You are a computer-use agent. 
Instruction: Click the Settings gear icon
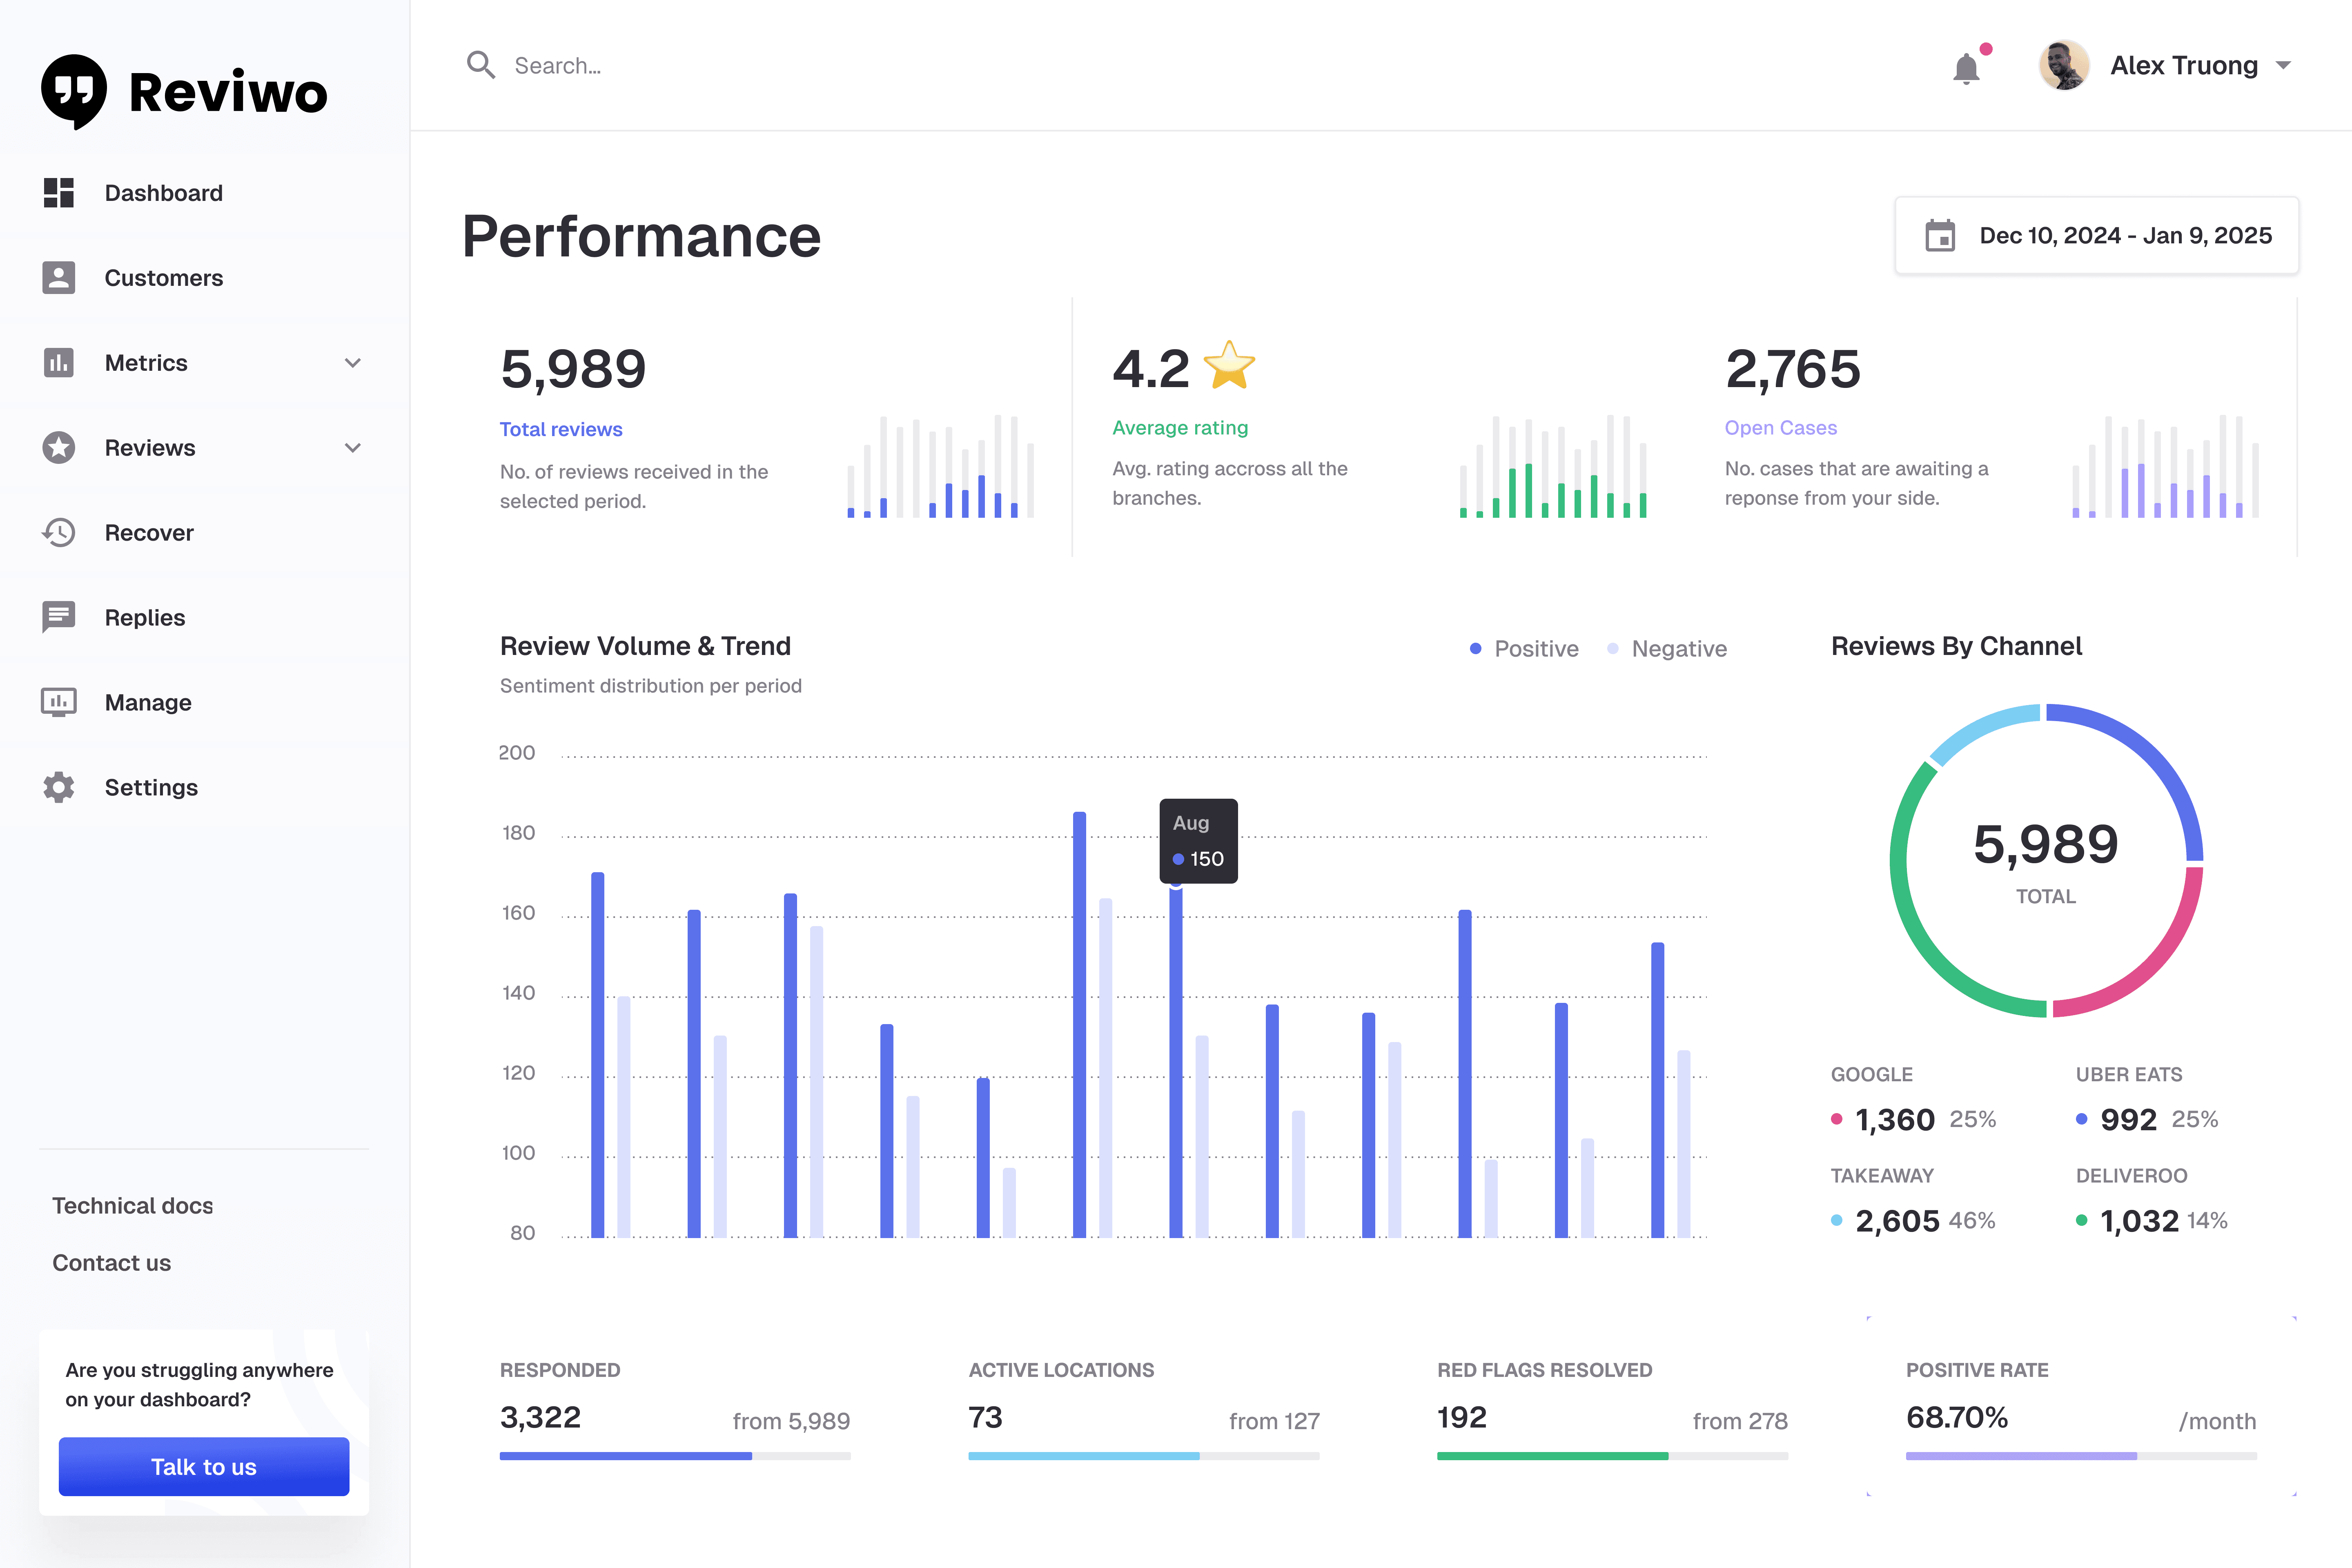(59, 787)
